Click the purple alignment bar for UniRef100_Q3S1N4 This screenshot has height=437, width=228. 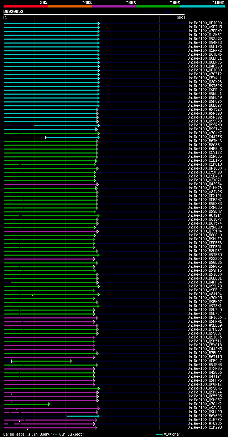[x=51, y=231]
